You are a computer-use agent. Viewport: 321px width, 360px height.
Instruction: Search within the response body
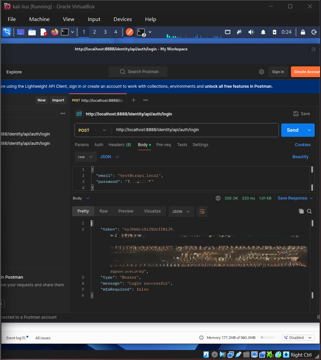pyautogui.click(x=309, y=211)
